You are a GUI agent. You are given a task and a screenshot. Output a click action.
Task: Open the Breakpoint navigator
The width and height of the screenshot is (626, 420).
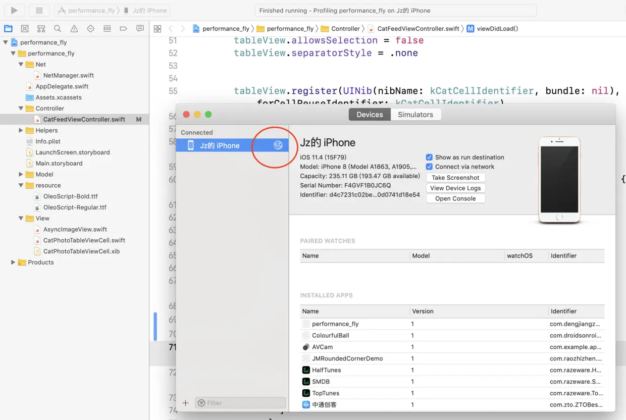(123, 29)
